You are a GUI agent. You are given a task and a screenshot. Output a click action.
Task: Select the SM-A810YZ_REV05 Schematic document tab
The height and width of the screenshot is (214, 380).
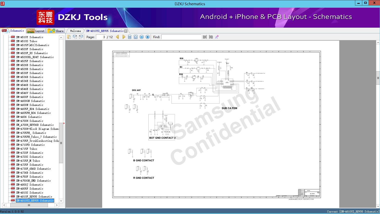pos(105,31)
